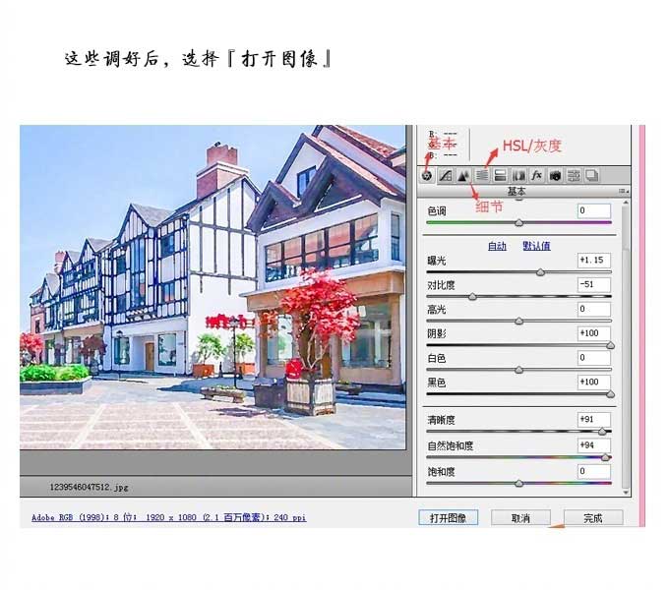Viewport: 669px width, 590px height.
Task: Click the house preview image
Action: [x=213, y=287]
